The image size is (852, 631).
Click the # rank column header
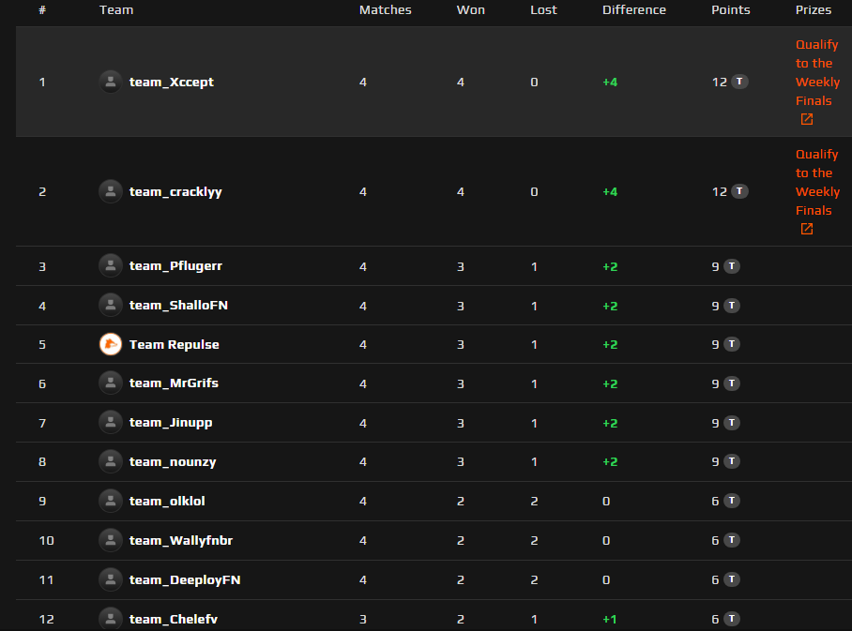pos(42,9)
